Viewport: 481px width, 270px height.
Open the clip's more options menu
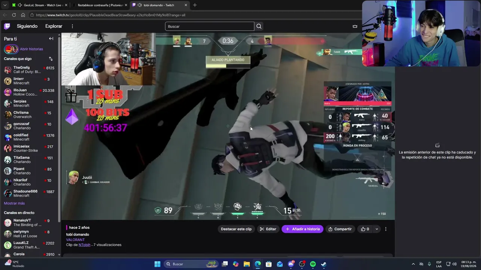coord(386,229)
